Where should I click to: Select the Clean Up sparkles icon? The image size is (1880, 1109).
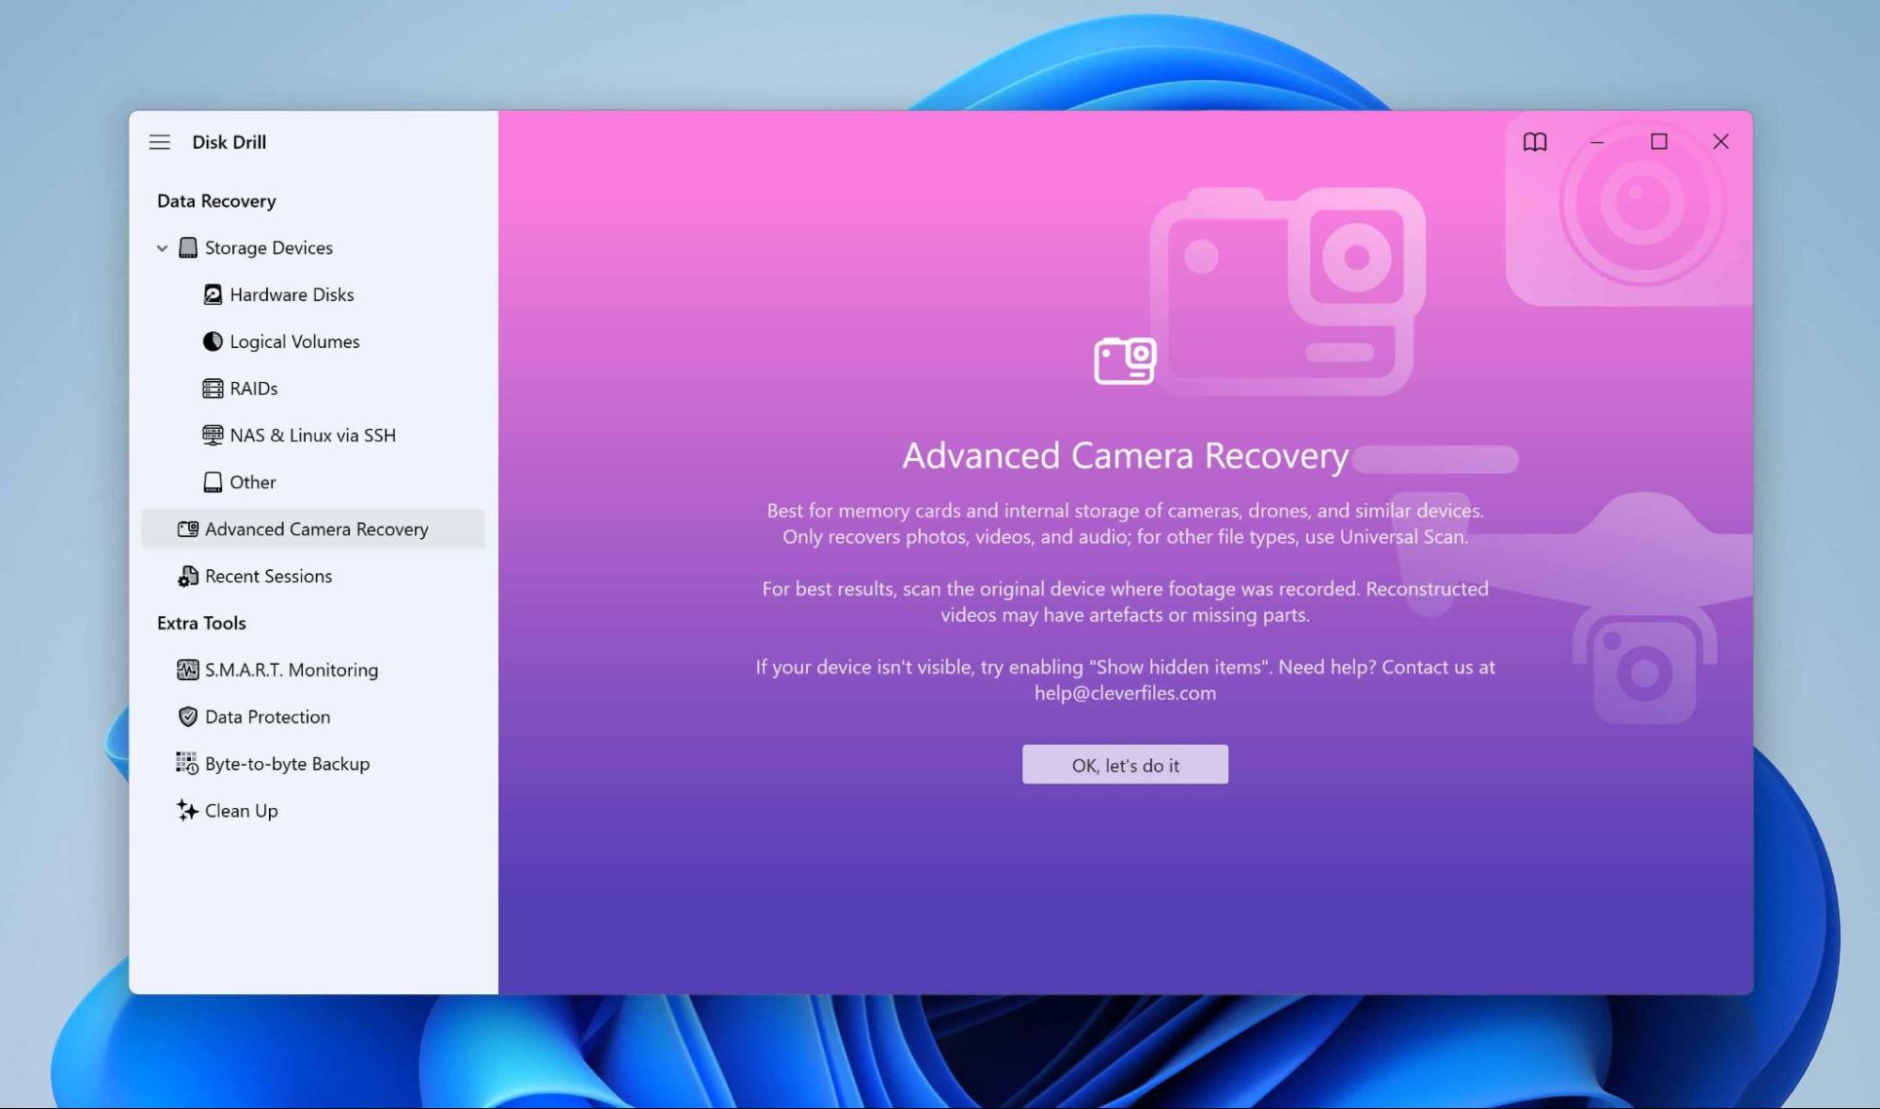pos(186,810)
